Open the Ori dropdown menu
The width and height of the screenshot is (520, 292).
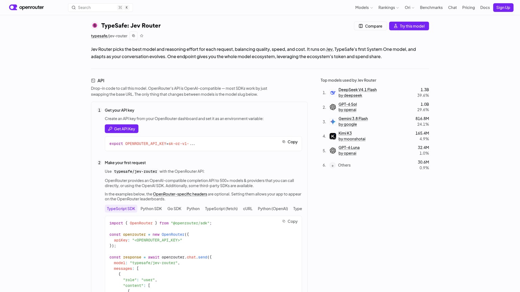(x=409, y=7)
